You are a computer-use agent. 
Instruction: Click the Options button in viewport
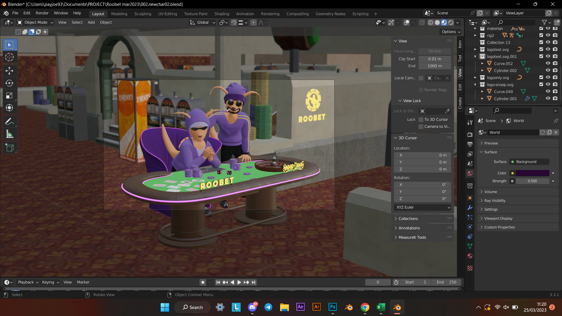[451, 32]
